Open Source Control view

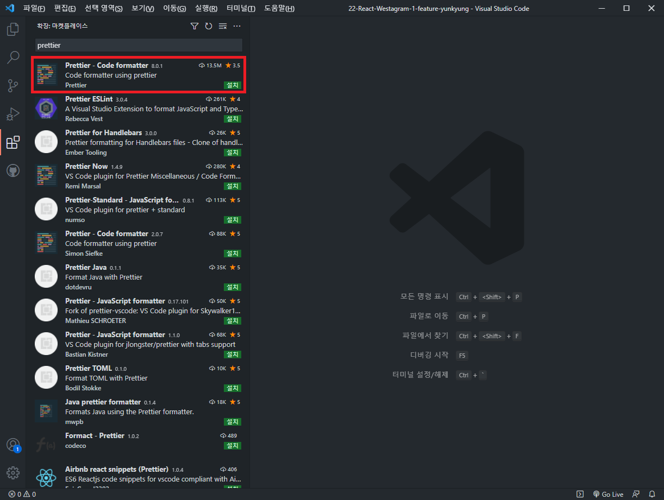(x=12, y=86)
